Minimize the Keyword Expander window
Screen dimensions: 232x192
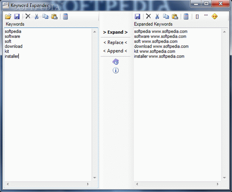(x=196, y=4)
